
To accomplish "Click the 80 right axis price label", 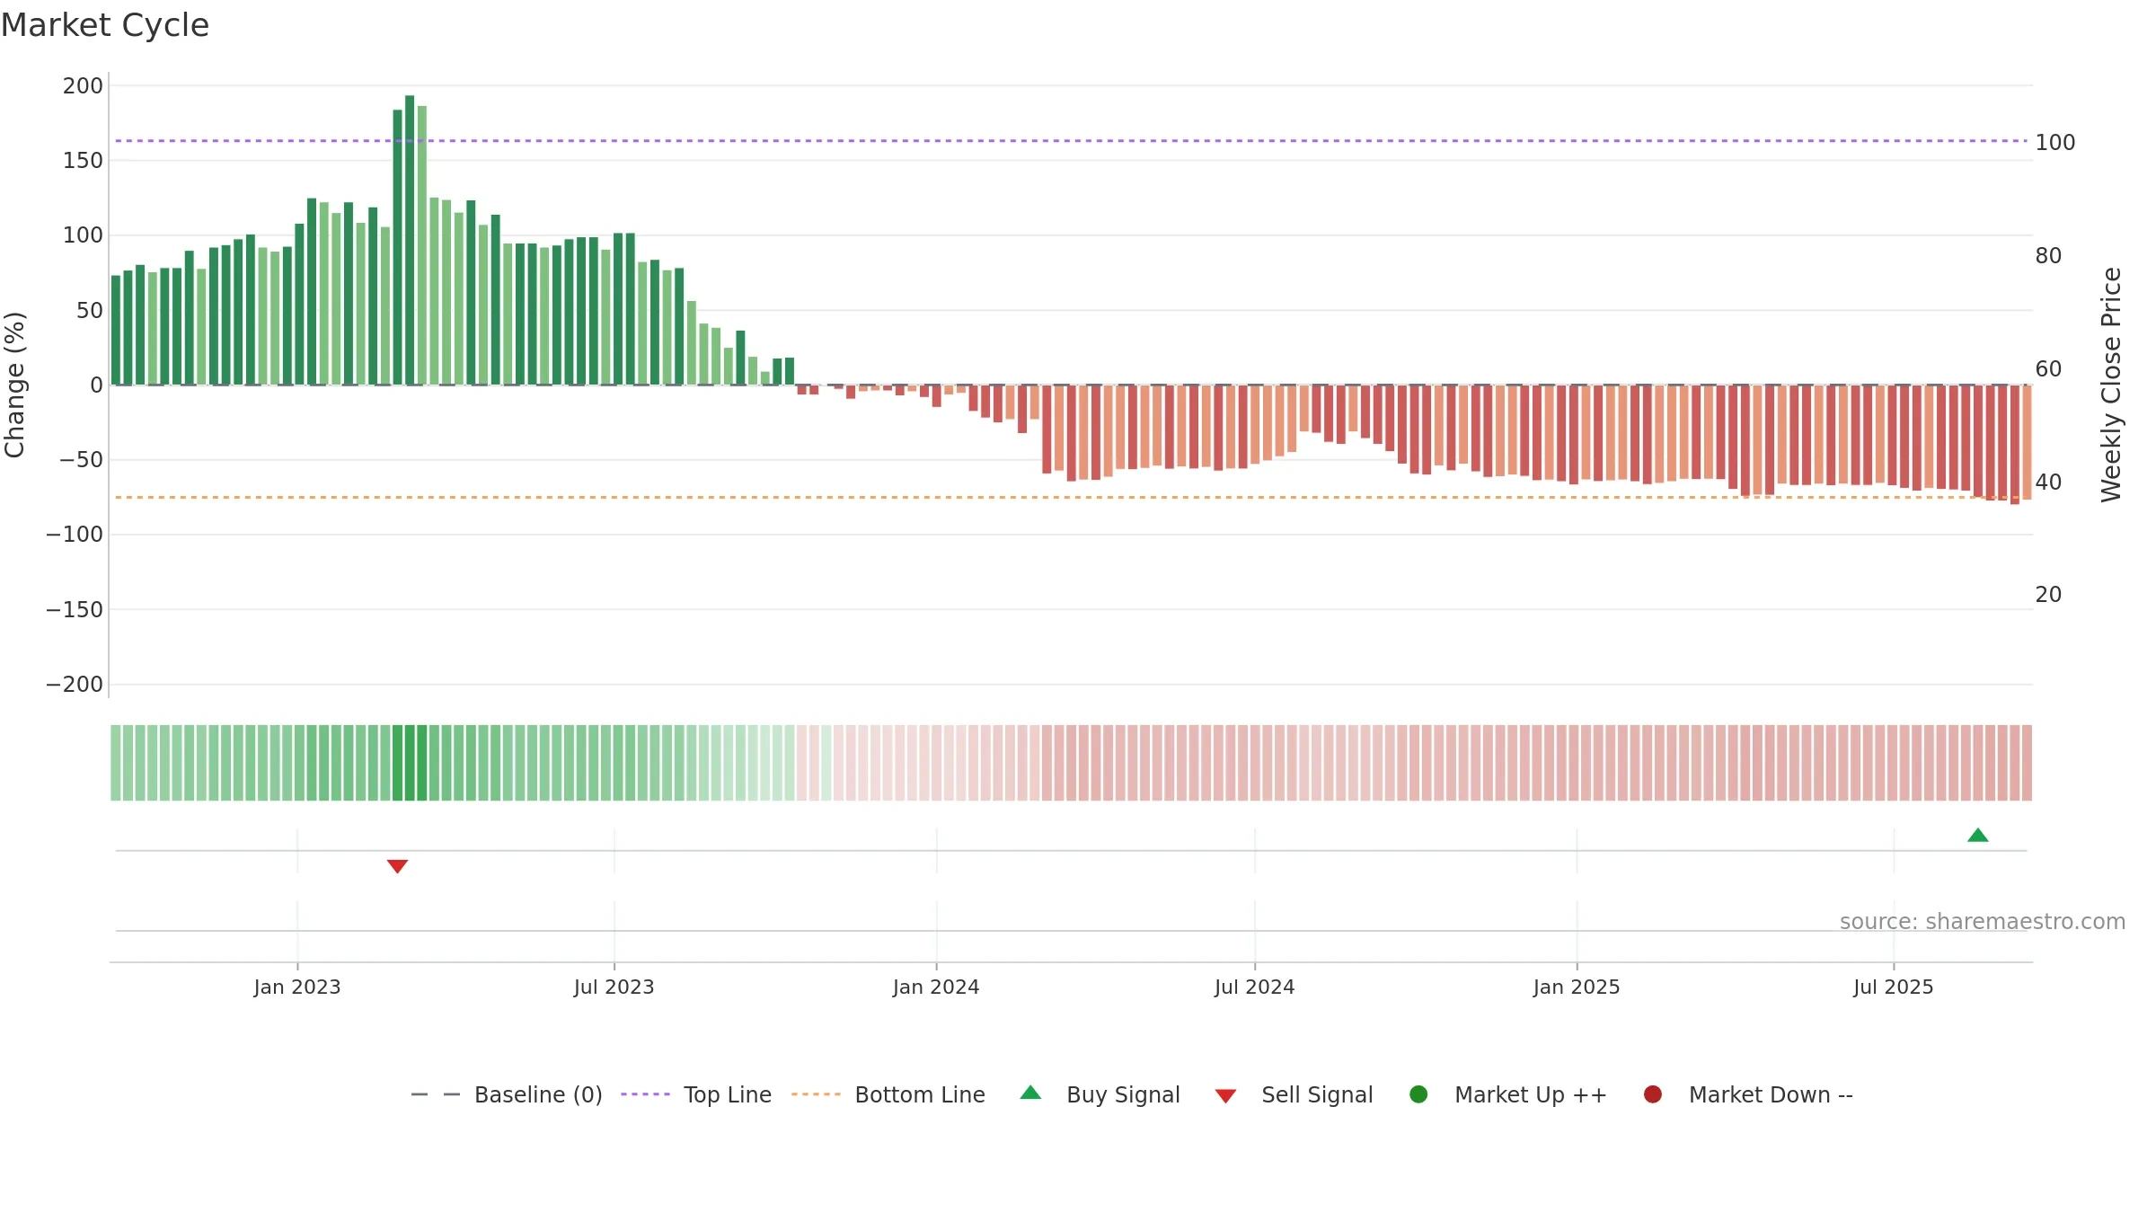I will tap(2048, 256).
